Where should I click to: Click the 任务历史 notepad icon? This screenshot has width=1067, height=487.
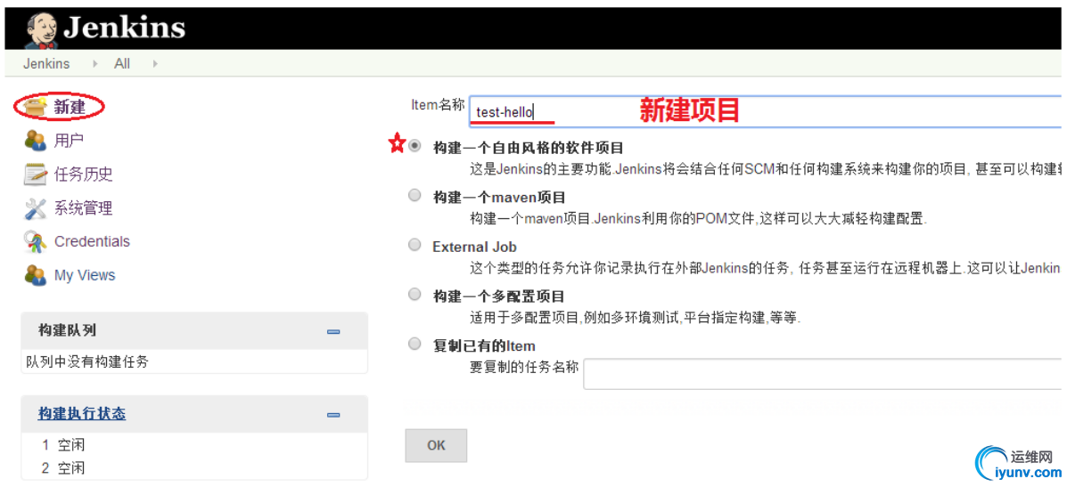[35, 175]
